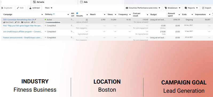This screenshot has height=97, width=213.
Task: Click the Ongoing end date cell
Action: (x=189, y=20)
